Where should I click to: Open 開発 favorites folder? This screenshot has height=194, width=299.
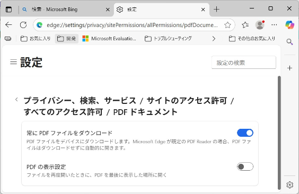67,39
